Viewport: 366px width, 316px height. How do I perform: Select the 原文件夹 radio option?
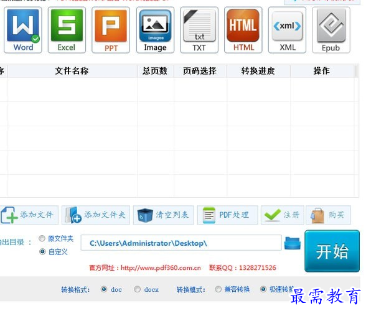click(42, 238)
